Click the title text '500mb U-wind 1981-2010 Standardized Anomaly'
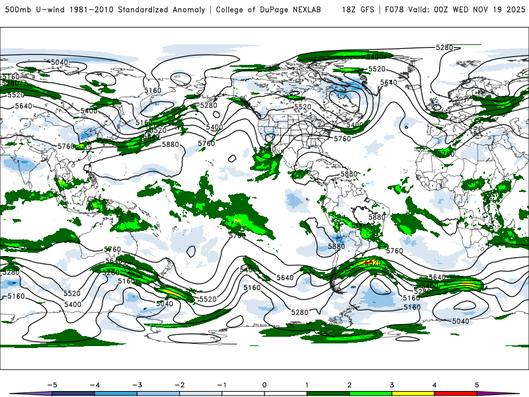 coord(105,10)
